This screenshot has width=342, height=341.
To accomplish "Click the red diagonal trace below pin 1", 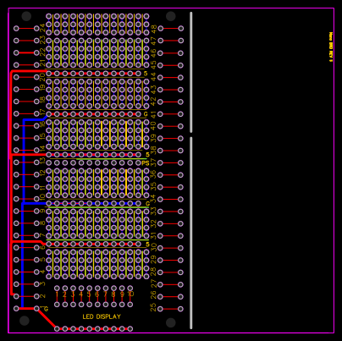I will [47, 319].
